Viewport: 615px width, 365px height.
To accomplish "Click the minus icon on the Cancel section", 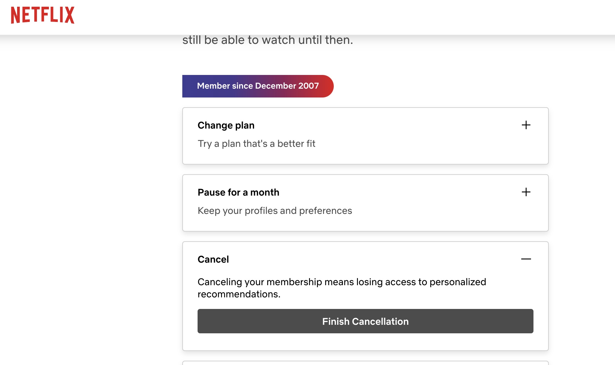I will point(526,259).
